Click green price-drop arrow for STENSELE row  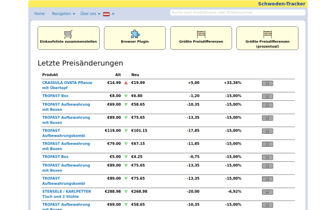click(x=126, y=192)
